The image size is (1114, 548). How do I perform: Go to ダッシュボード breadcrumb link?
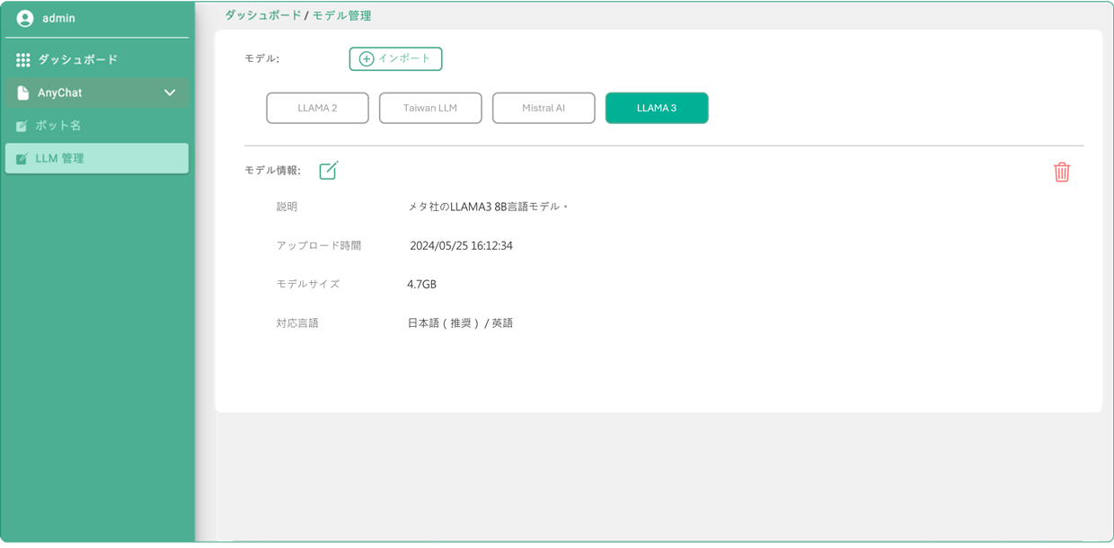[x=263, y=15]
